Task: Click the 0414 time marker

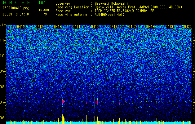Action: tap(76, 27)
